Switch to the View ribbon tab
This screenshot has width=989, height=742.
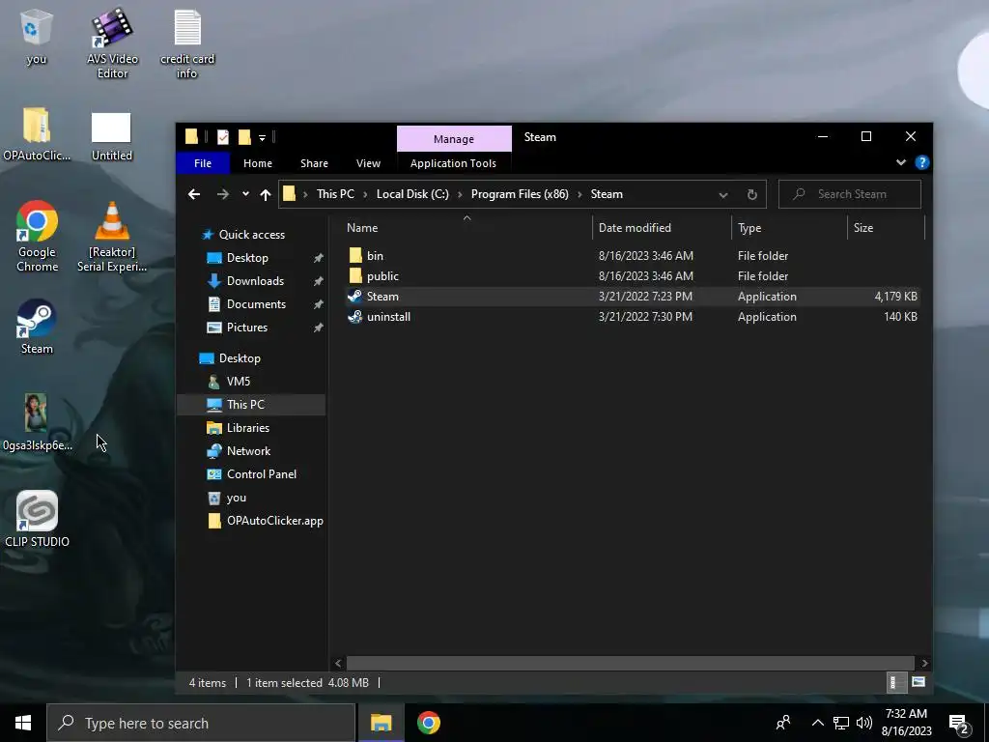368,163
